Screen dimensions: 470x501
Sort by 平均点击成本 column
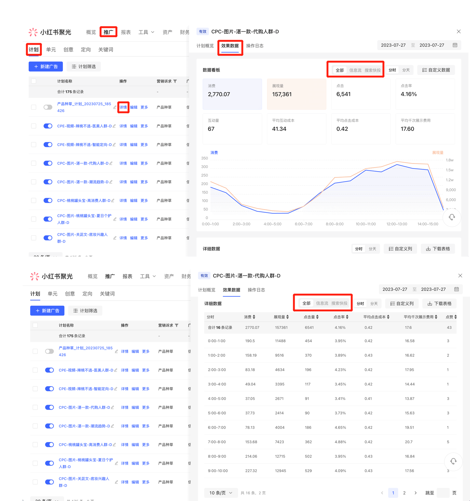tap(388, 317)
